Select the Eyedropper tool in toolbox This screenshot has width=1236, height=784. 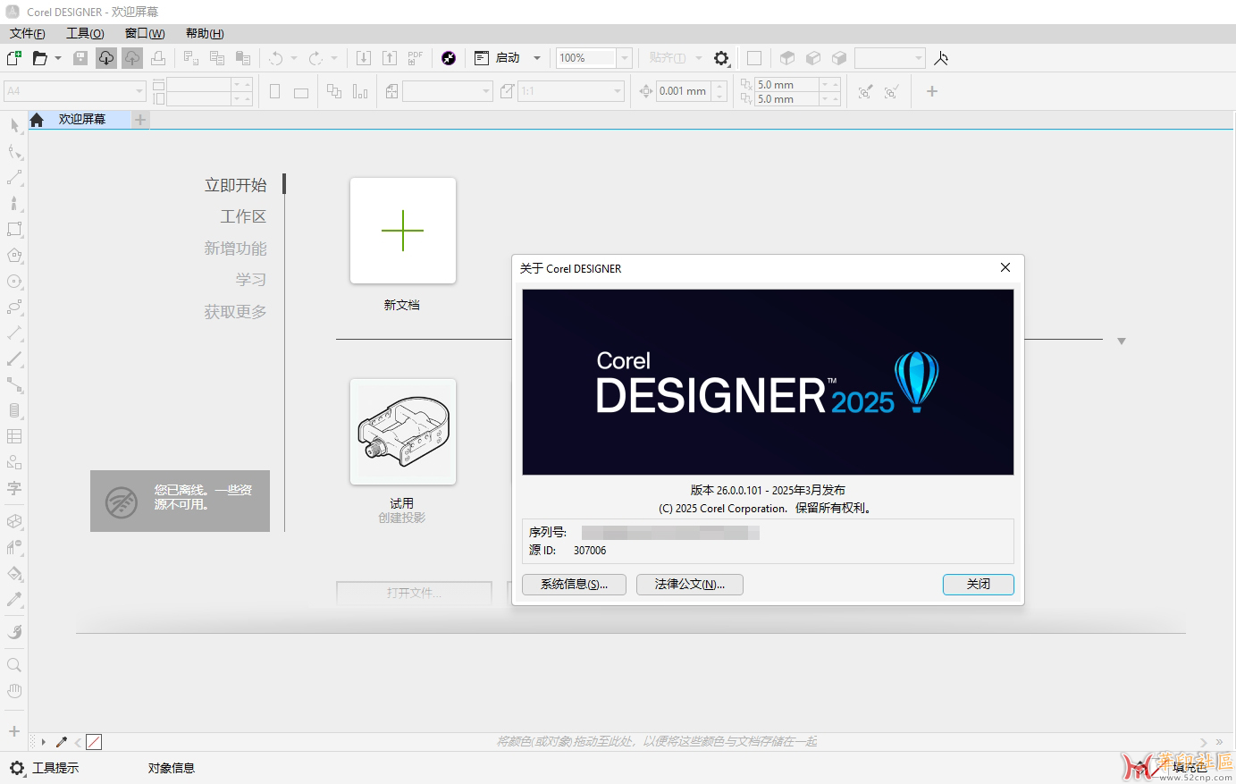click(14, 599)
